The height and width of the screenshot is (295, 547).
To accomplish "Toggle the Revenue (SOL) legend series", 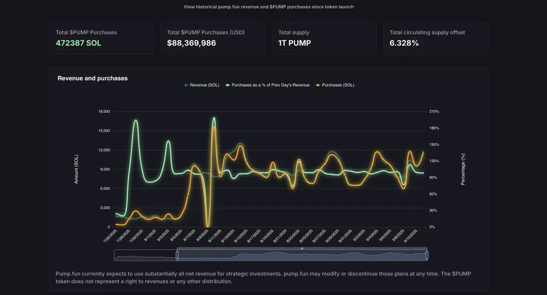I will tap(201, 85).
